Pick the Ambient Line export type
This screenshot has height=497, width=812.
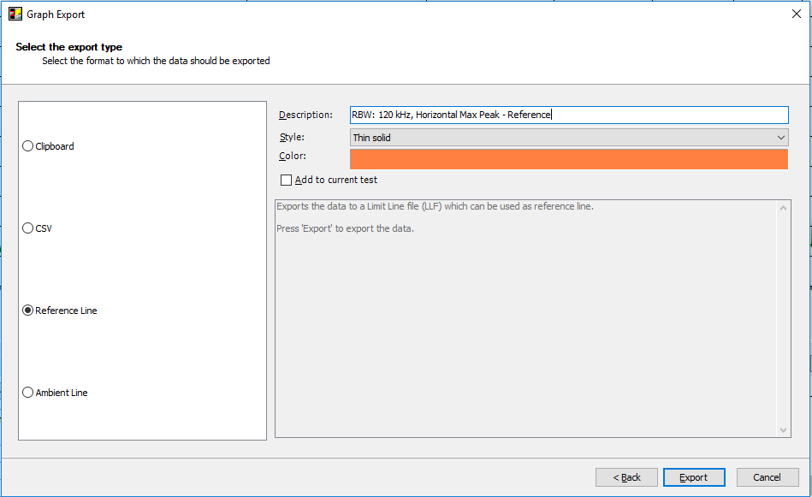point(28,393)
